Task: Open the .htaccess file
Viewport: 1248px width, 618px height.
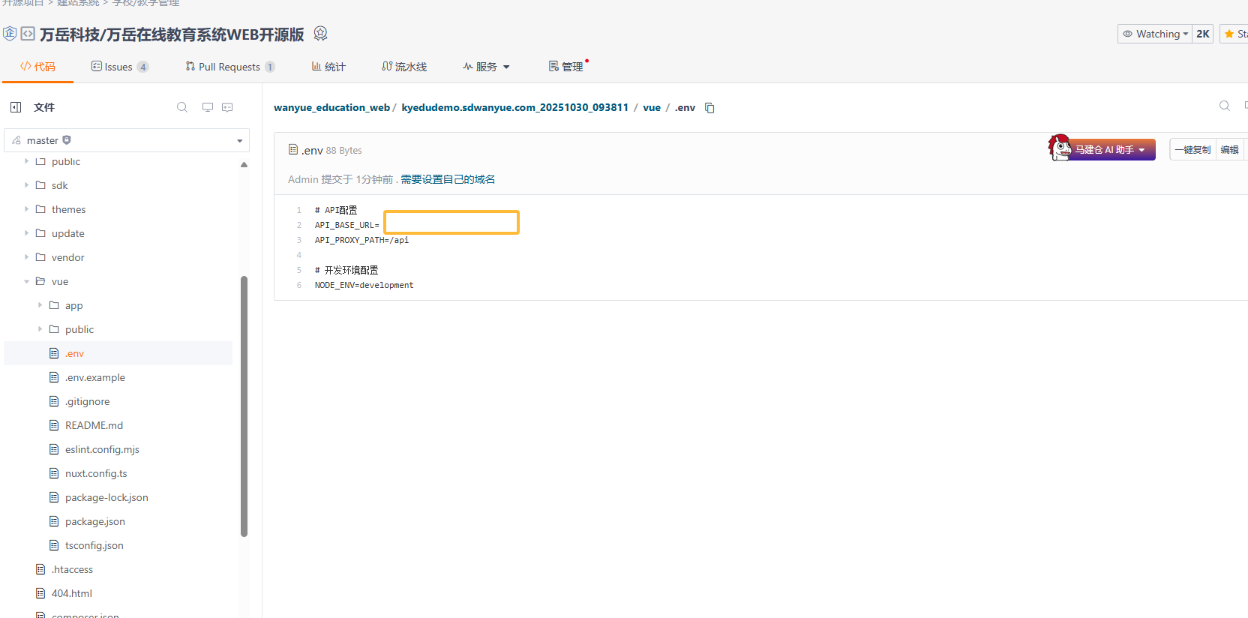Action: (72, 569)
